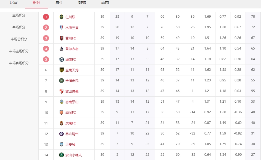The image size is (262, 162).
Task: Click the 全南天龙 team crest icon
Action: click(61, 70)
